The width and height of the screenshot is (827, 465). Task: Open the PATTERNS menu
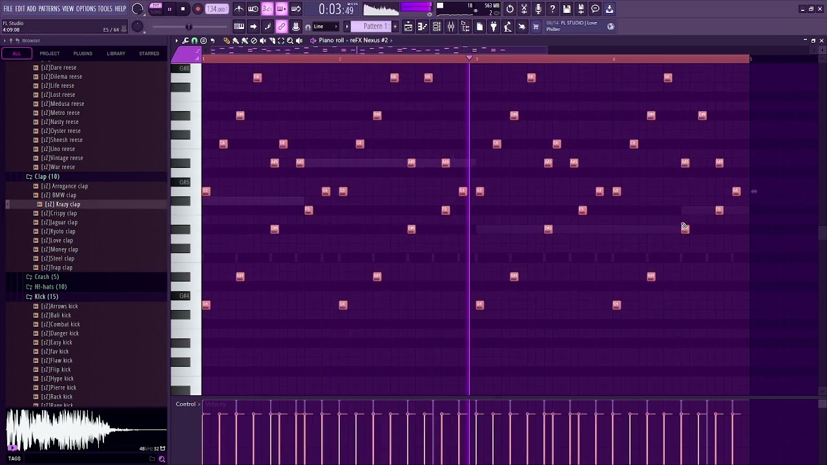(x=49, y=8)
